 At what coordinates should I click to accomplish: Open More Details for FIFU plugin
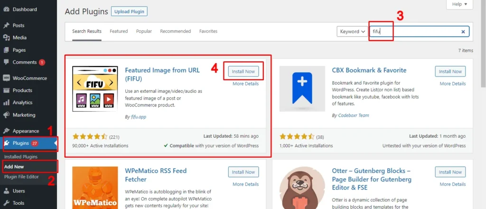pyautogui.click(x=245, y=84)
